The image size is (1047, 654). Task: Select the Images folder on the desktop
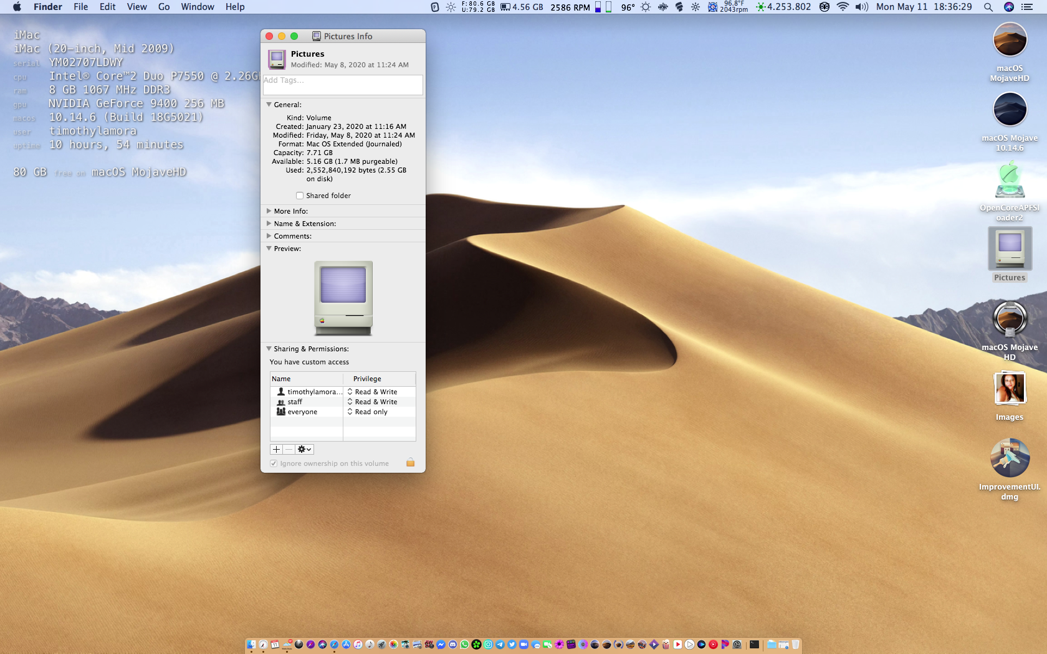point(1010,388)
